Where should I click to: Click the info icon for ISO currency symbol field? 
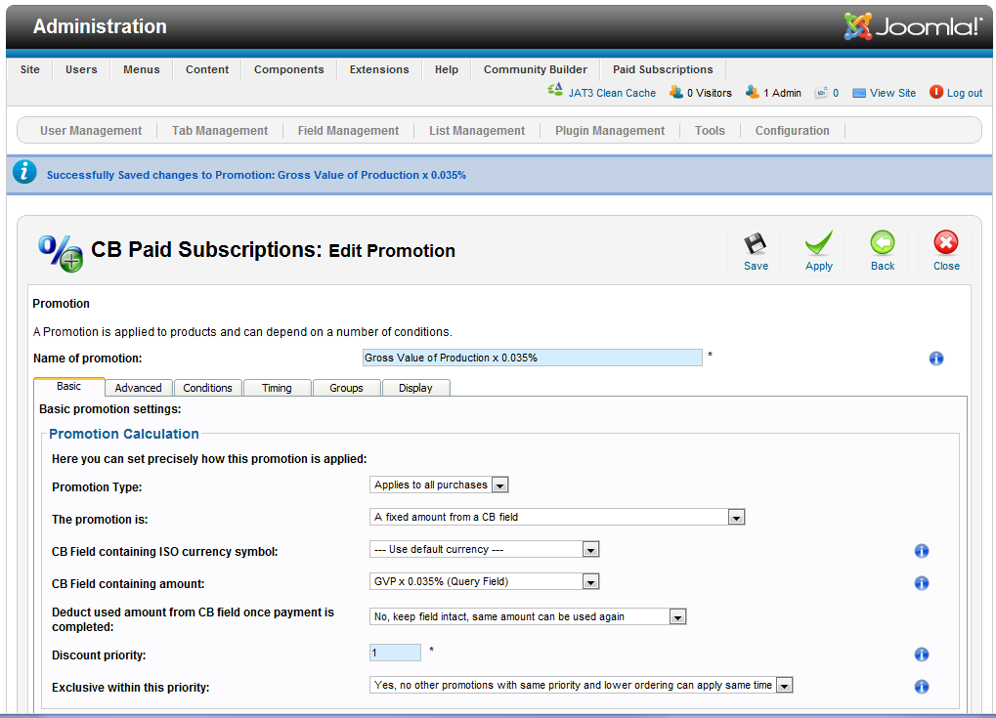[921, 551]
